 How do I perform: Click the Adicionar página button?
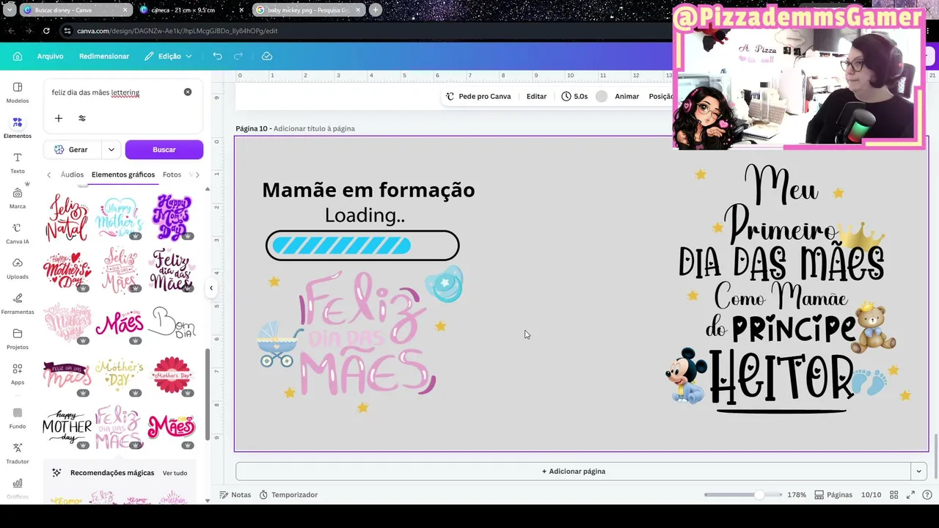coord(574,472)
